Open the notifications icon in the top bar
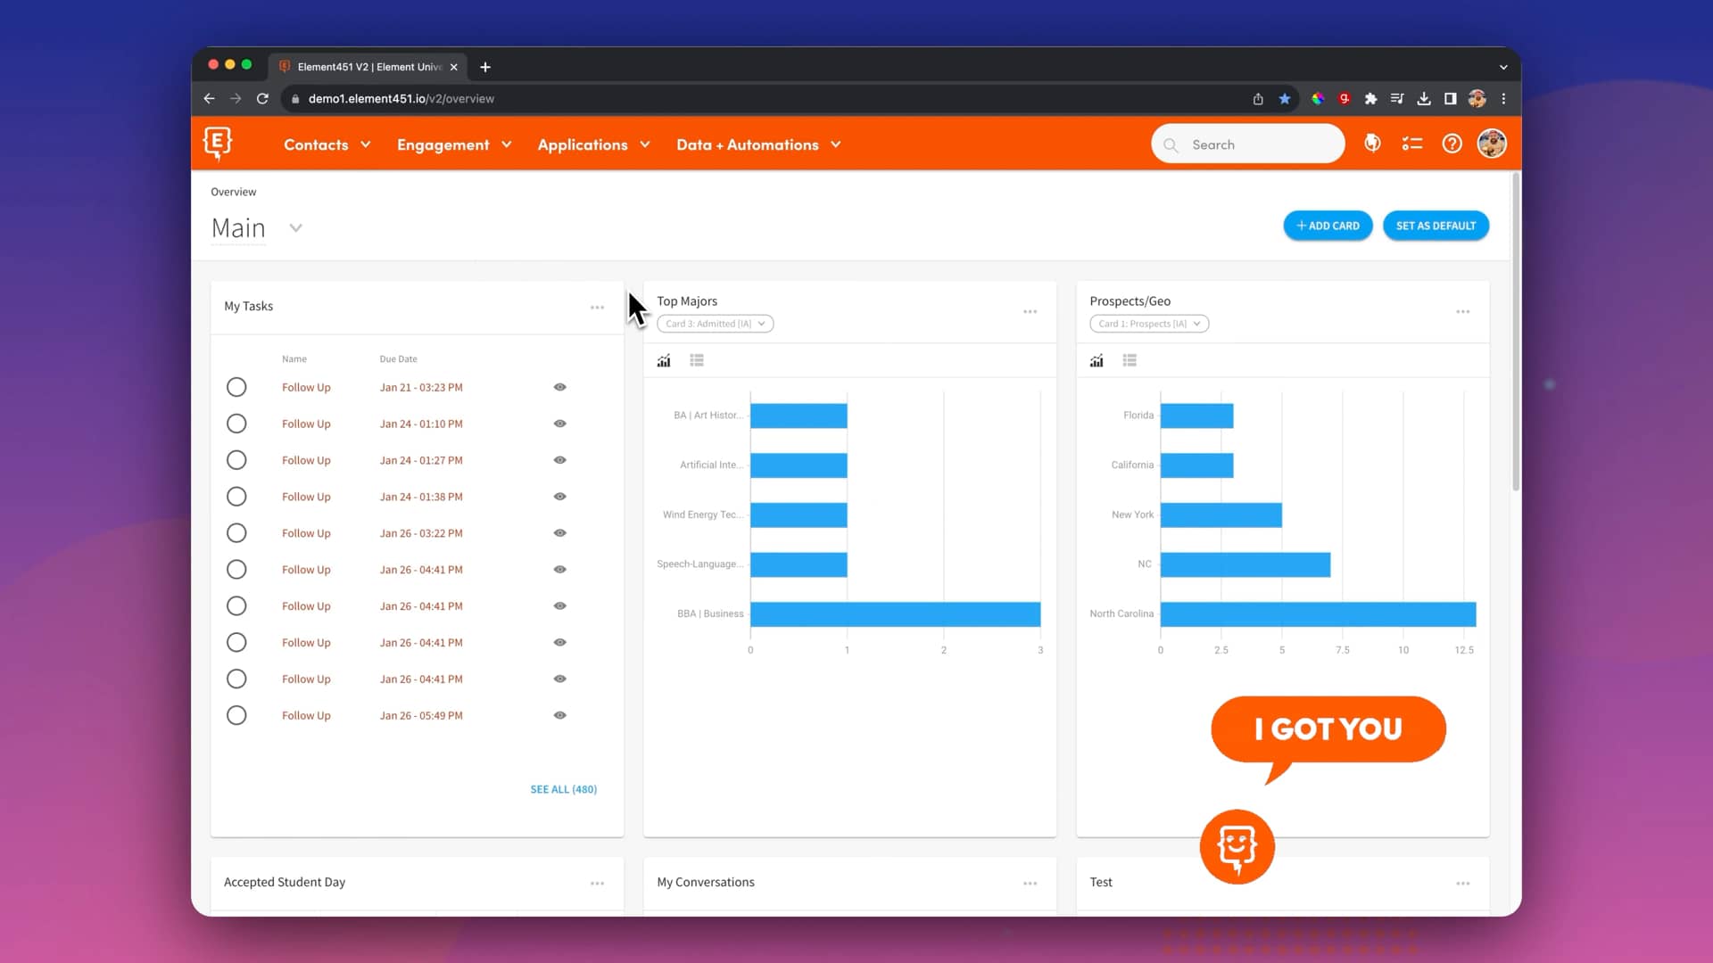 point(1372,143)
